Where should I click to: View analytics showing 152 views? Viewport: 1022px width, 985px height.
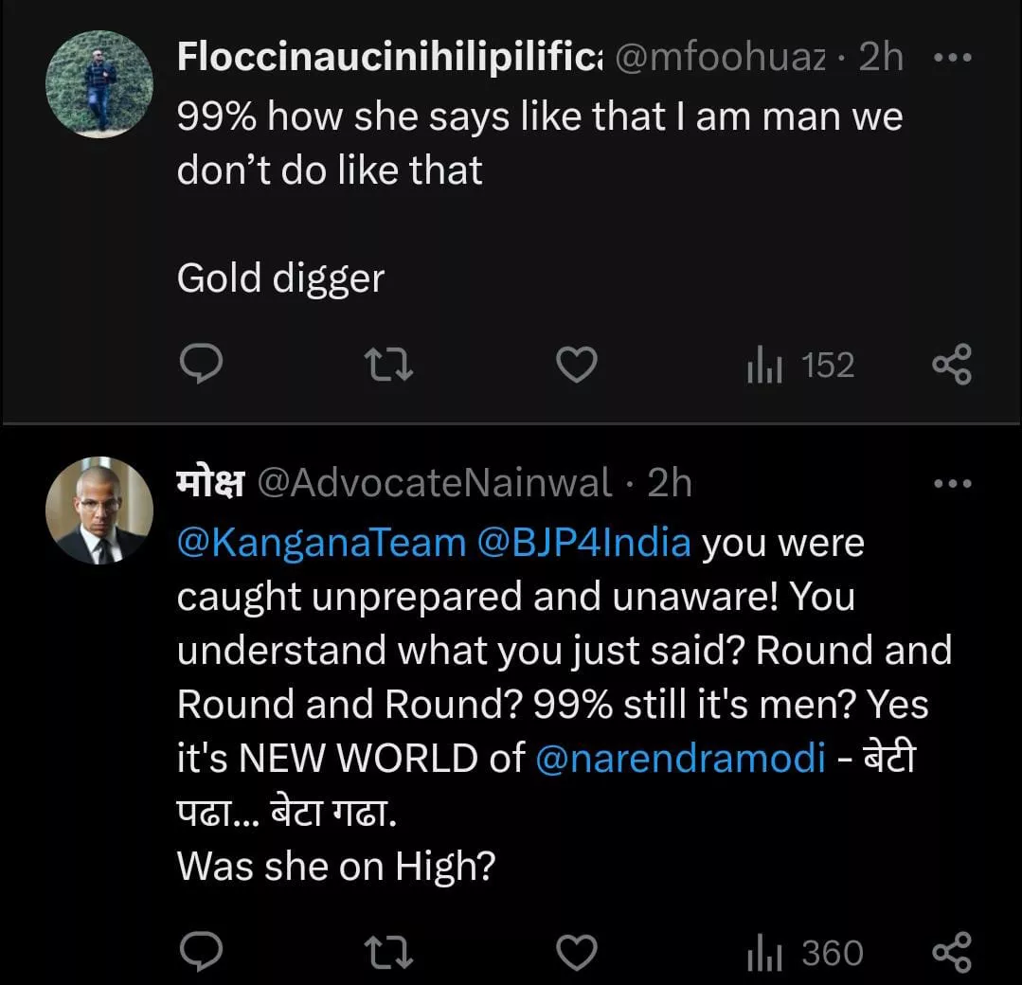tap(800, 365)
